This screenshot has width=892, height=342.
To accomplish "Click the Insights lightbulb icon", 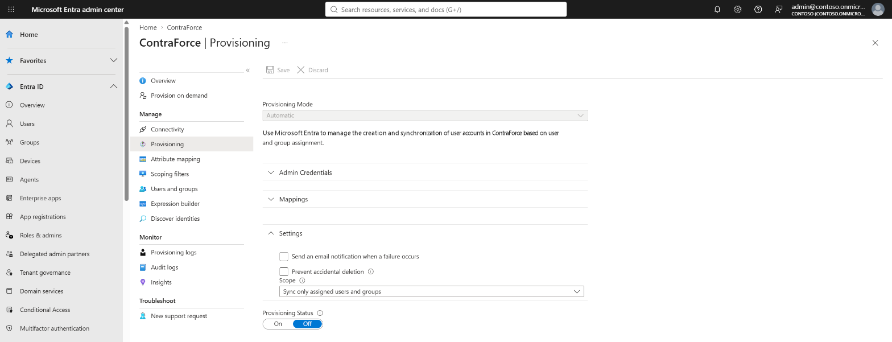I will click(x=143, y=282).
